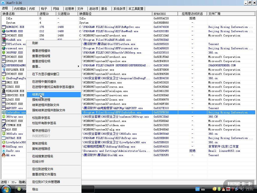257x193 pixels.
Task: Click the SafetyBox.exe icon
Action: coord(4,112)
